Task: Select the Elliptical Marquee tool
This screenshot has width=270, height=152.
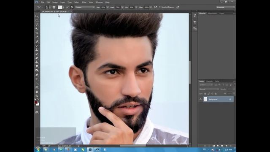Action: [37, 20]
